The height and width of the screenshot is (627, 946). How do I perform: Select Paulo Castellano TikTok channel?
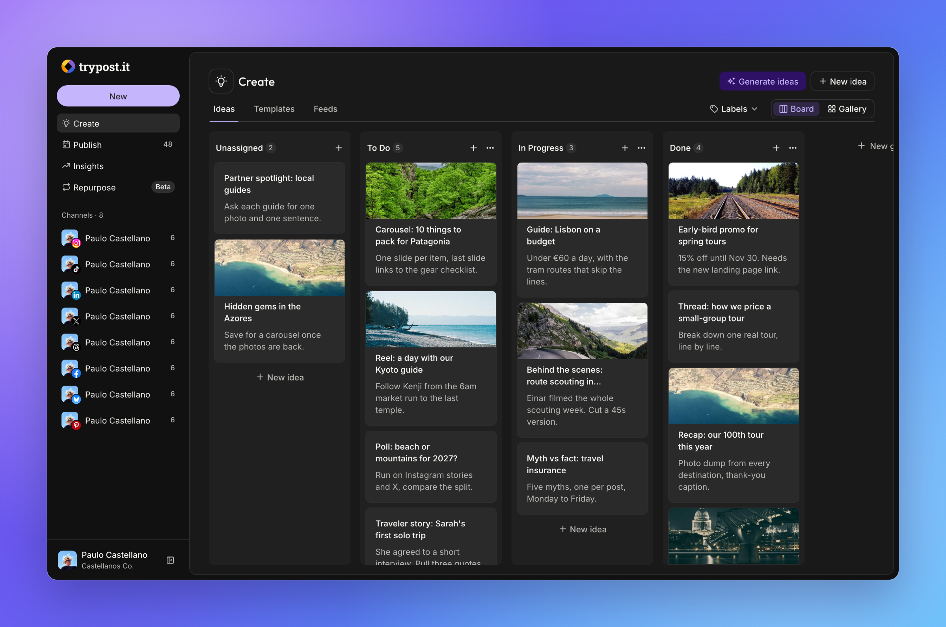pyautogui.click(x=118, y=264)
